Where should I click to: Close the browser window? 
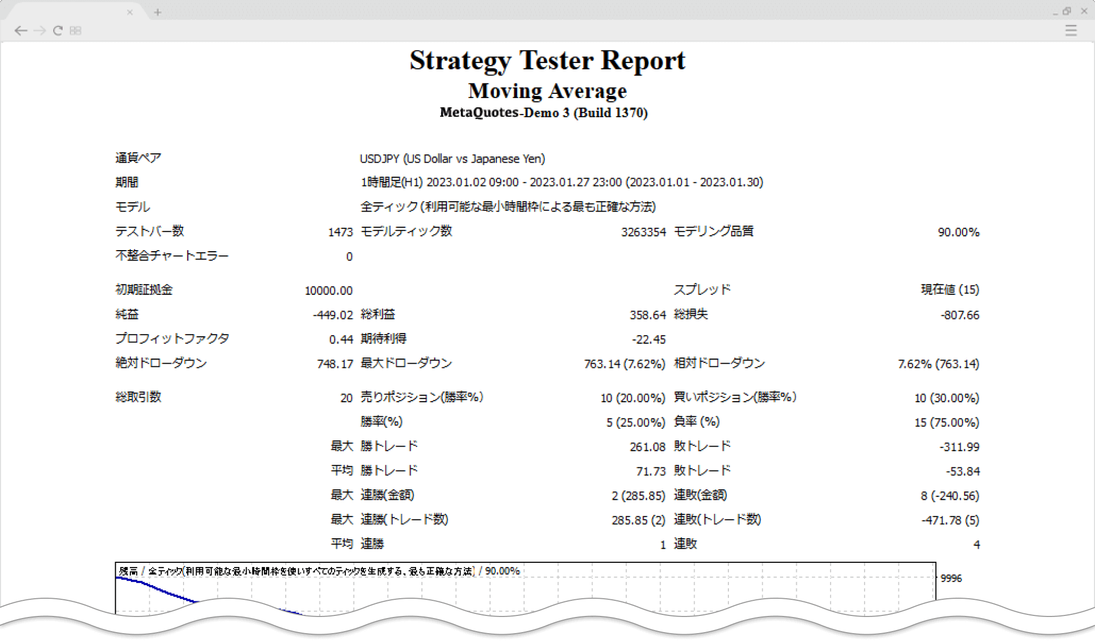1084,11
